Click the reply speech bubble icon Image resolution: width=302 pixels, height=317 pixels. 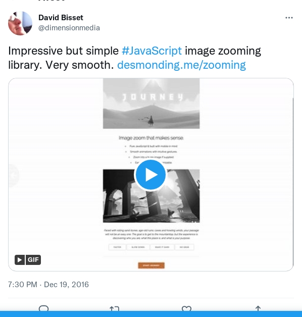43,308
